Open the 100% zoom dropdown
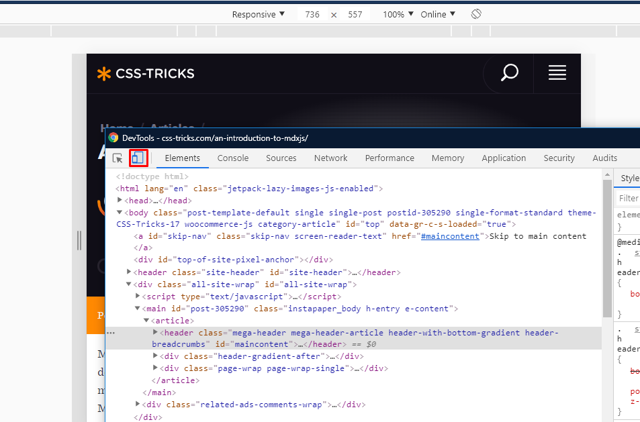Screen dimensions: 640x422 click(x=398, y=15)
